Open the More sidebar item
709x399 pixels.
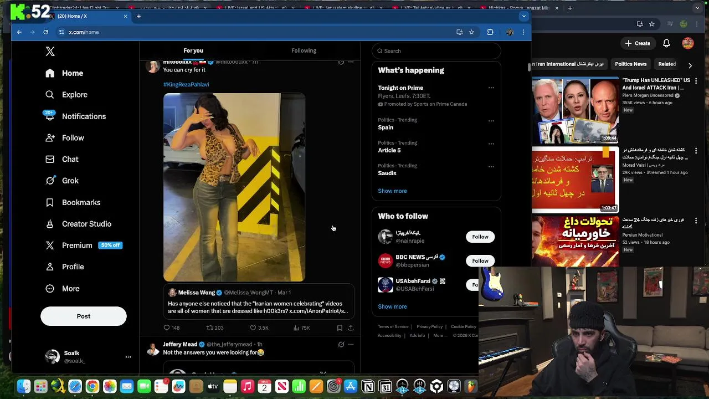[63, 289]
